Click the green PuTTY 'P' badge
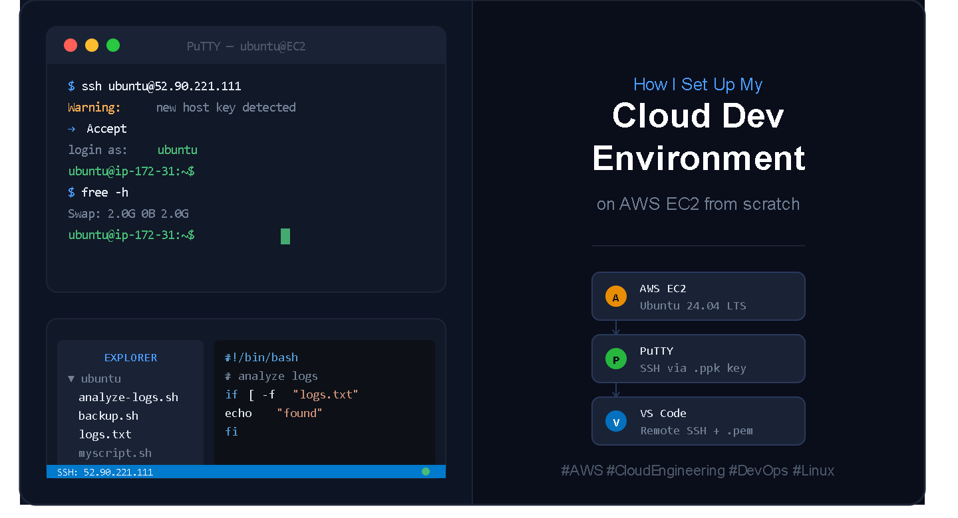 pos(616,359)
